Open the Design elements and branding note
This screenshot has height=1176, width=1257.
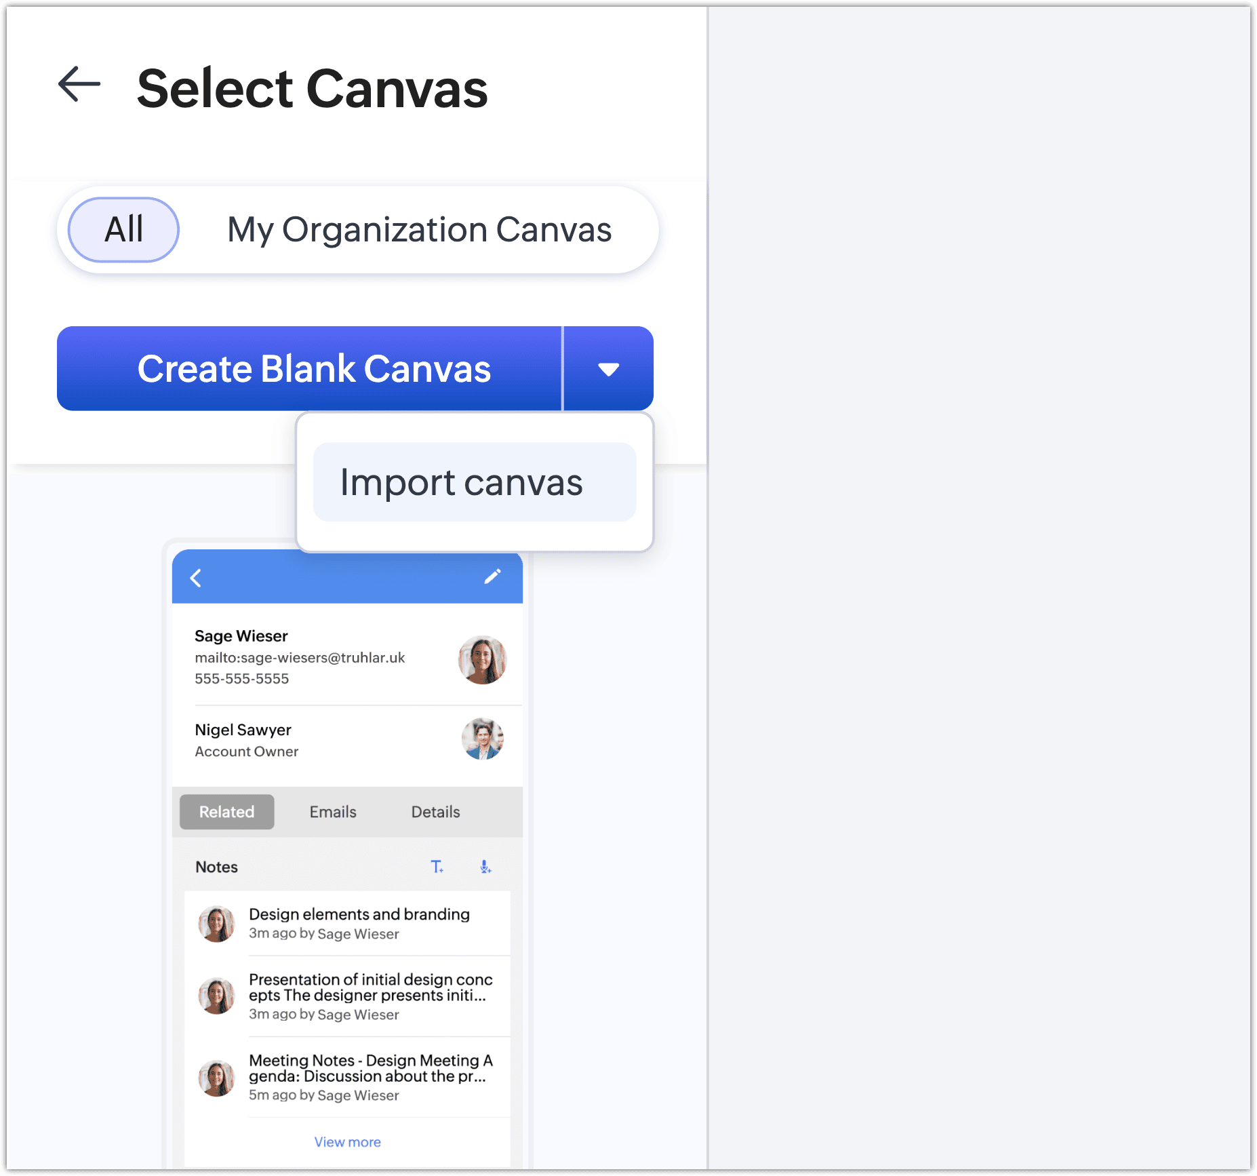pos(359,915)
